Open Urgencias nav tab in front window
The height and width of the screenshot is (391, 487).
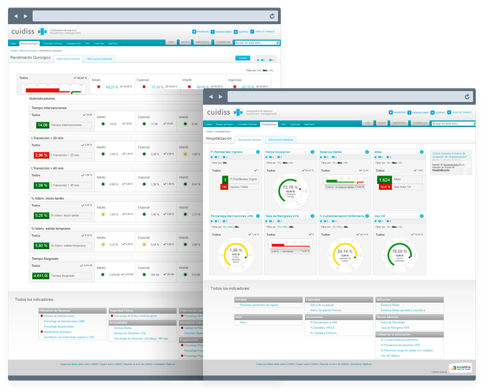pos(295,124)
